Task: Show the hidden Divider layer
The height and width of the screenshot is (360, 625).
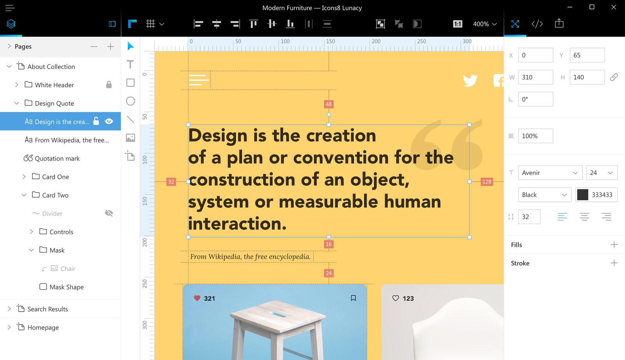Action: (x=109, y=213)
